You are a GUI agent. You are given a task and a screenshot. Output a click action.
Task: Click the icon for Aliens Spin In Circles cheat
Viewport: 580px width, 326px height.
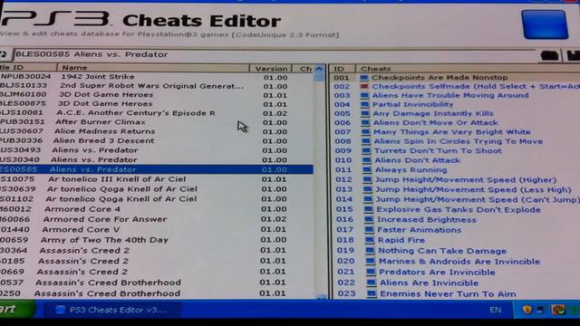point(366,141)
